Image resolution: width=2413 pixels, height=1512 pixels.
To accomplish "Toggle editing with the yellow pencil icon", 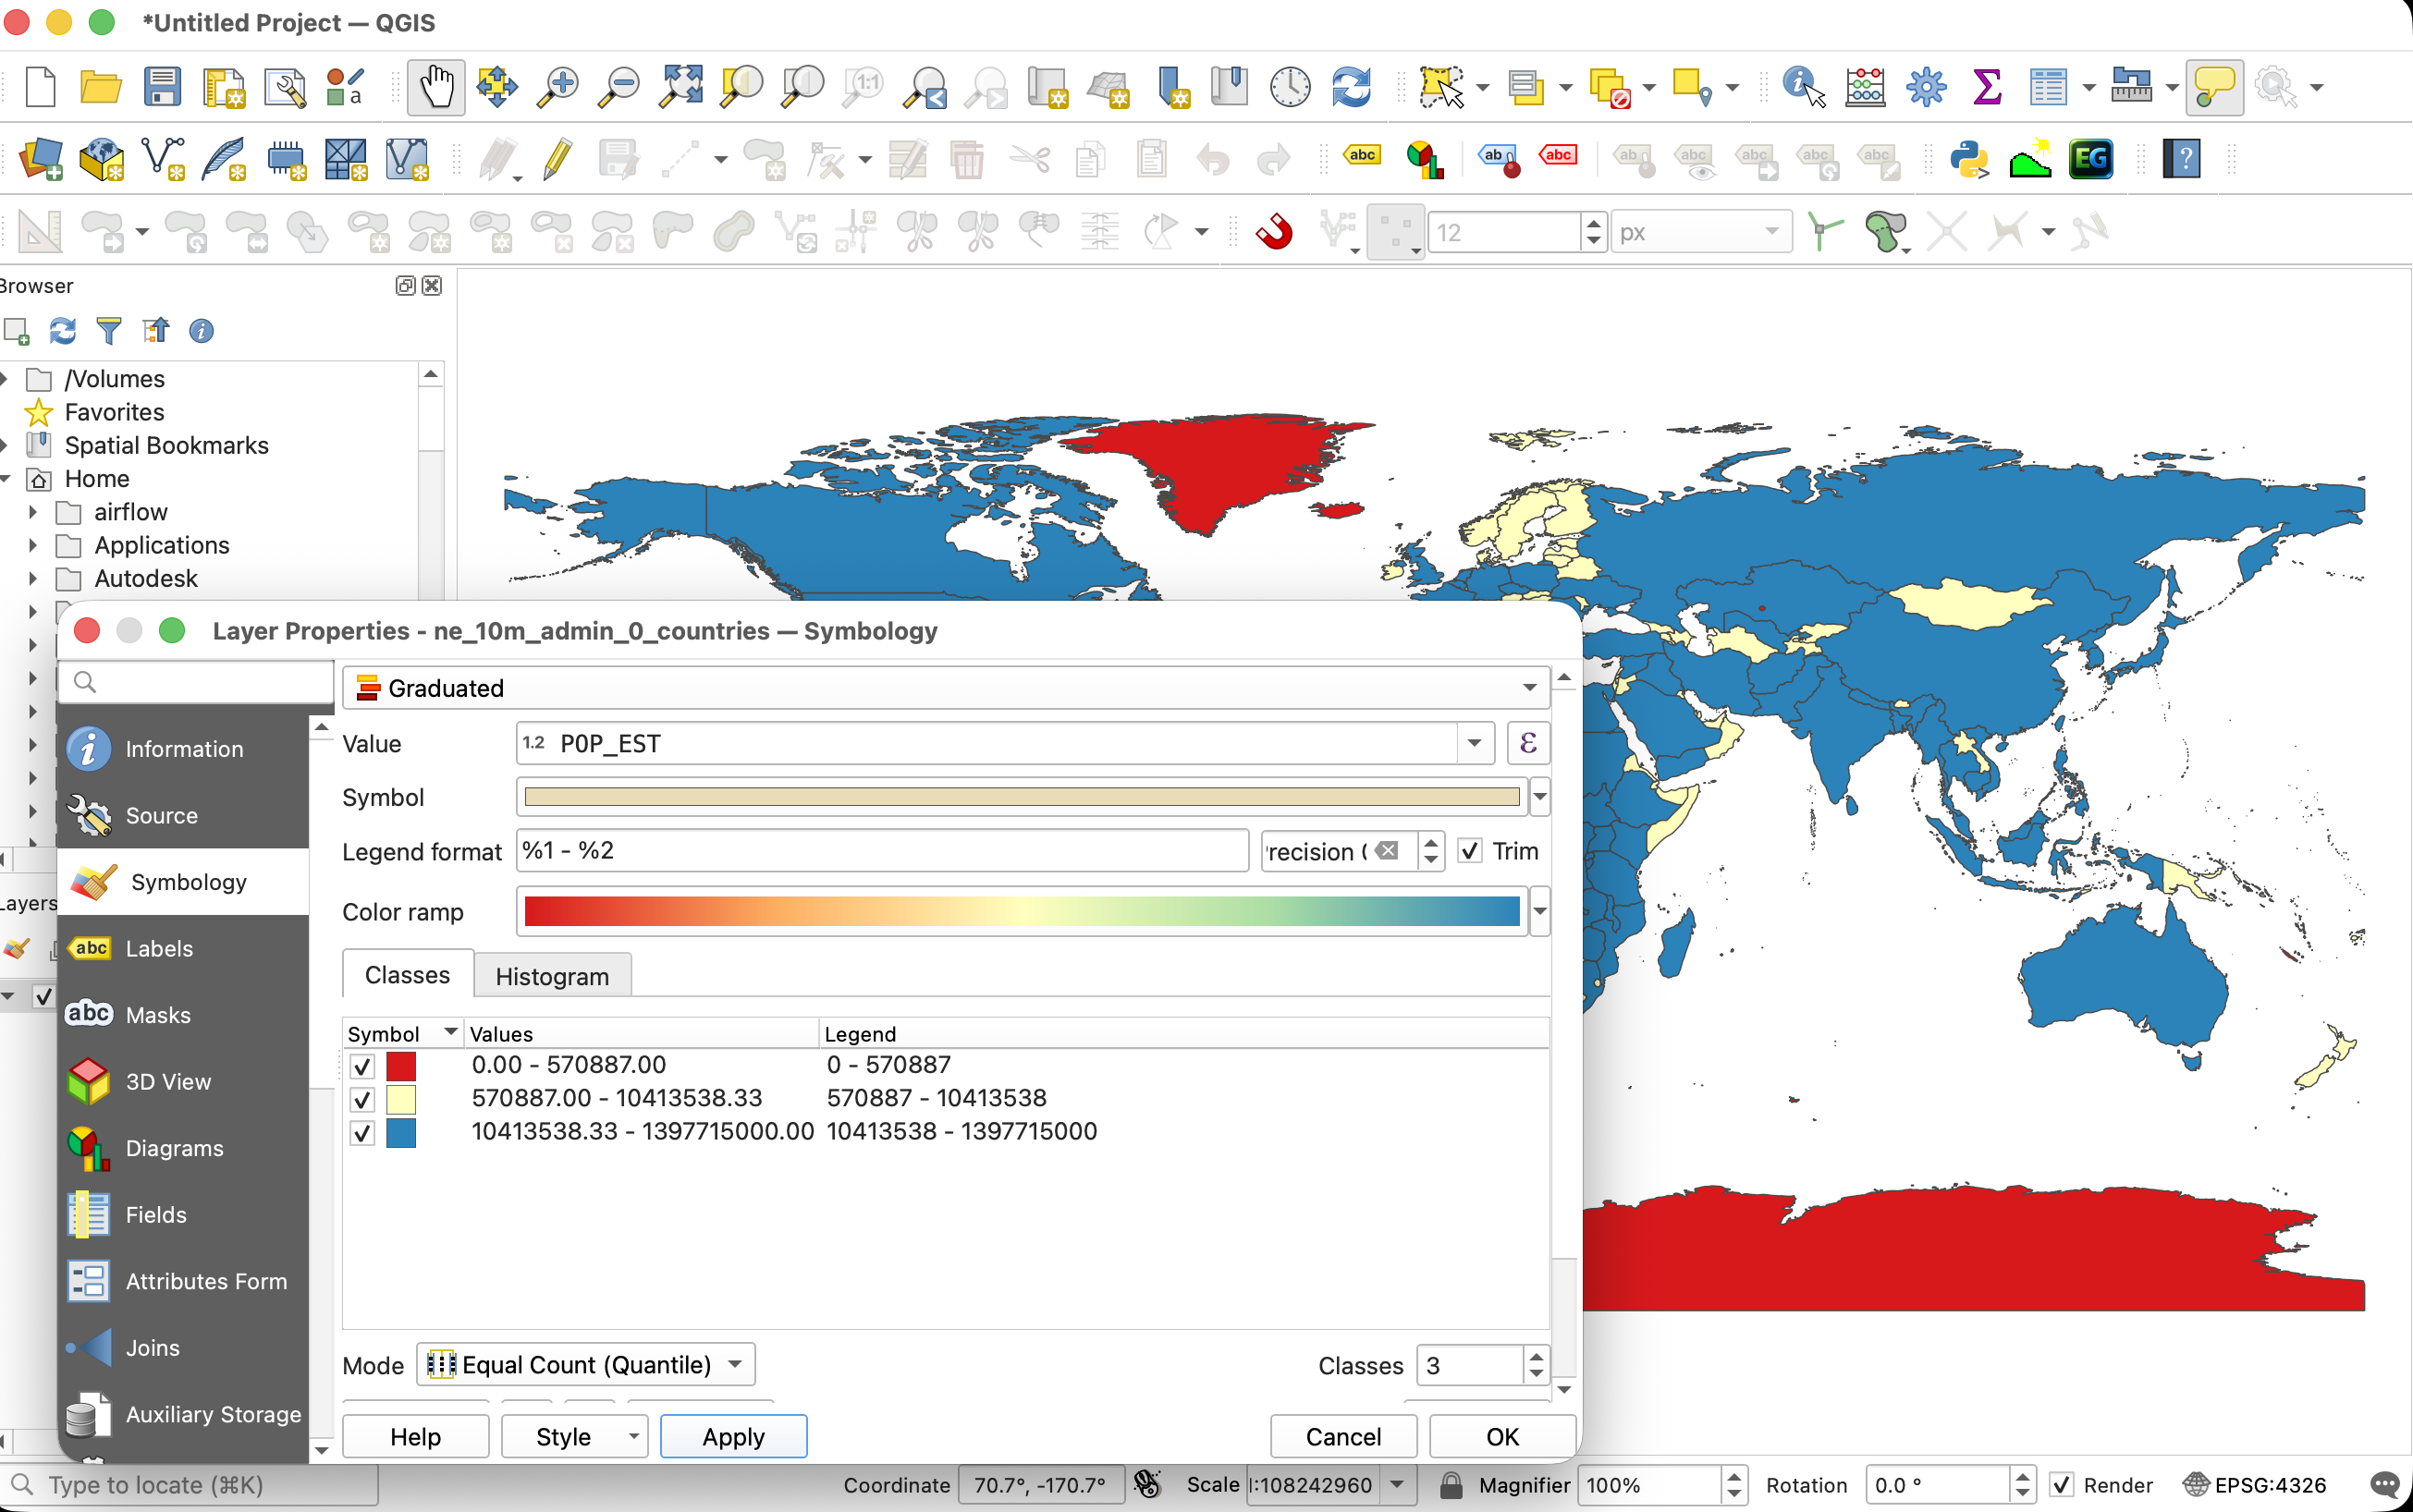I will click(557, 159).
